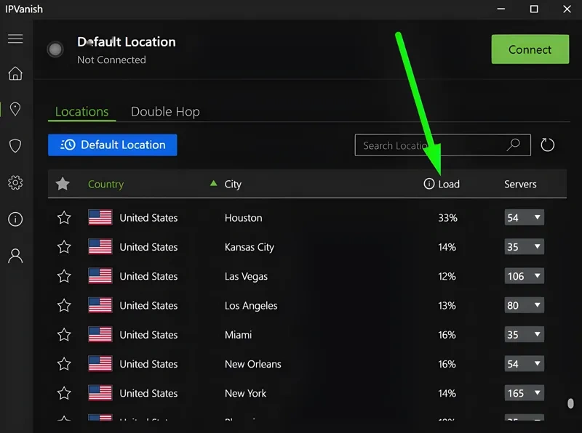
Task: Select the Miami city row
Action: 307,335
